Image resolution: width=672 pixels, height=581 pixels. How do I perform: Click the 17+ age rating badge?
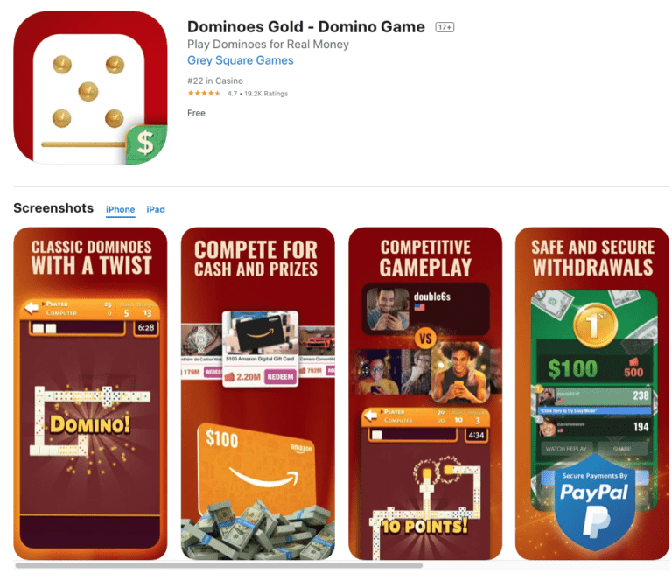coord(444,27)
